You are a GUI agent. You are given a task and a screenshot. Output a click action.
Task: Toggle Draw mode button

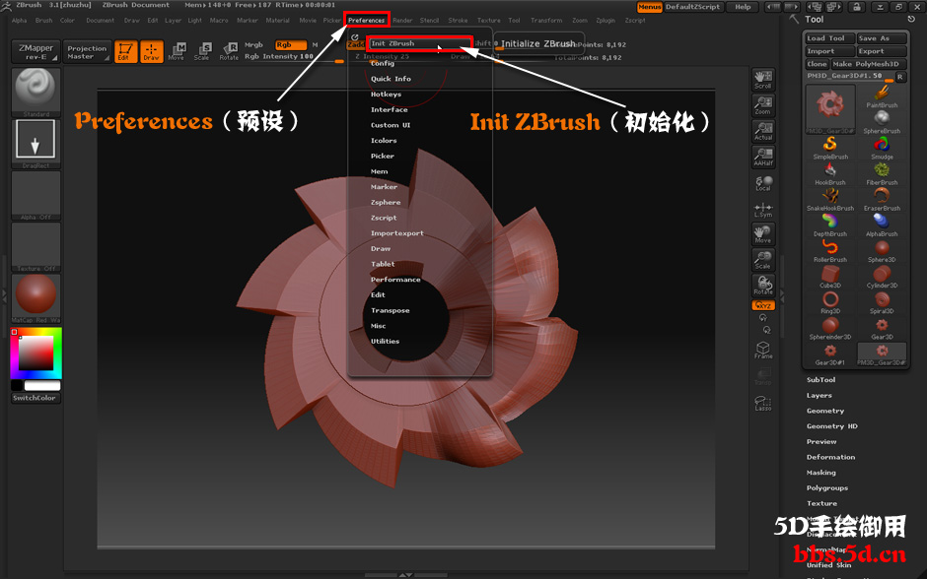pyautogui.click(x=151, y=51)
